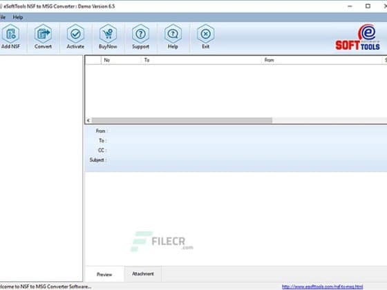Click the eSoftTools logo

pos(357,37)
